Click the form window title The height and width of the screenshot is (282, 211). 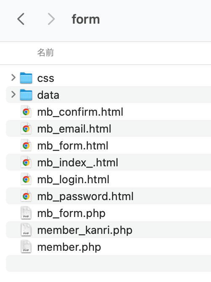(85, 19)
